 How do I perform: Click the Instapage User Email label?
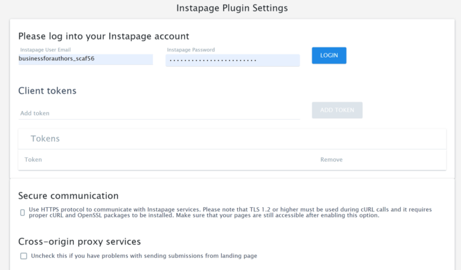pyautogui.click(x=46, y=50)
